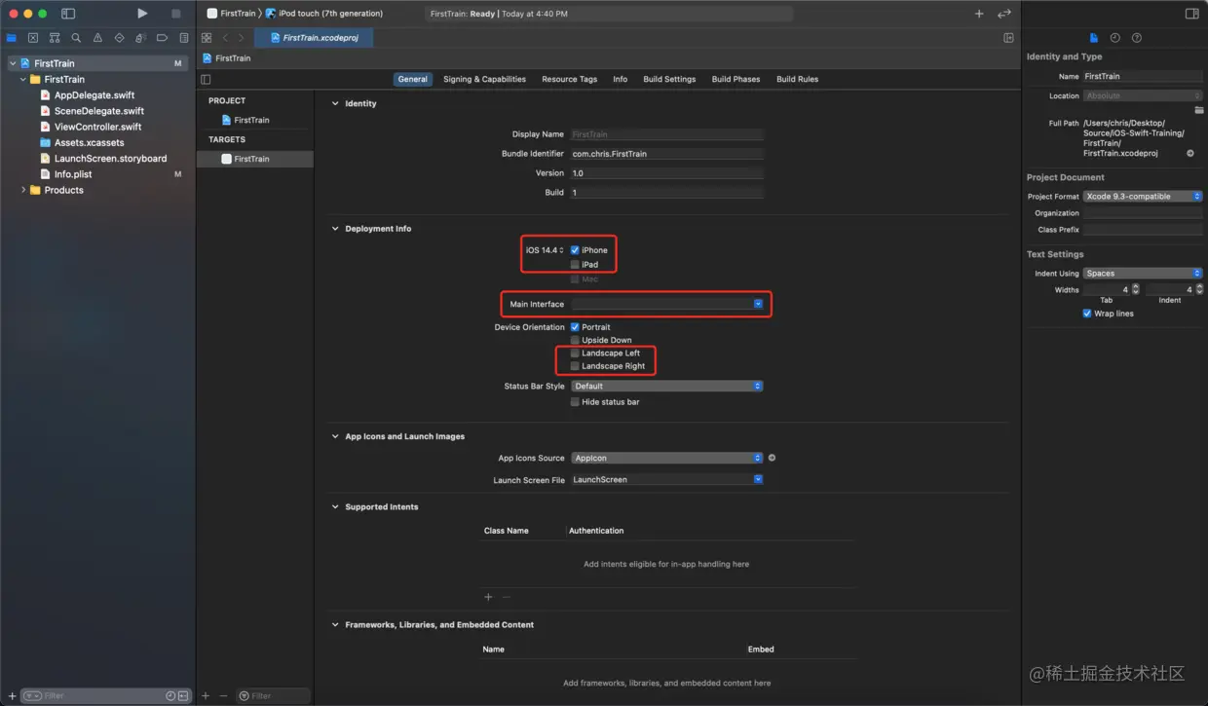
Task: Open the Build Phases tab
Action: pos(736,79)
